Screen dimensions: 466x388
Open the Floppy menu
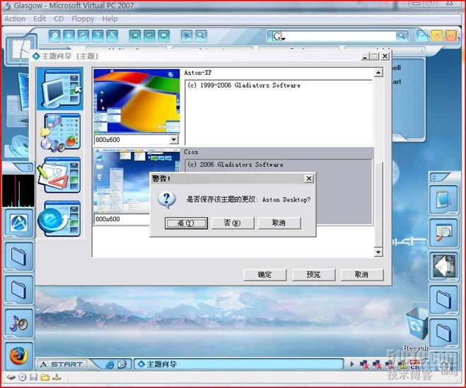point(83,18)
